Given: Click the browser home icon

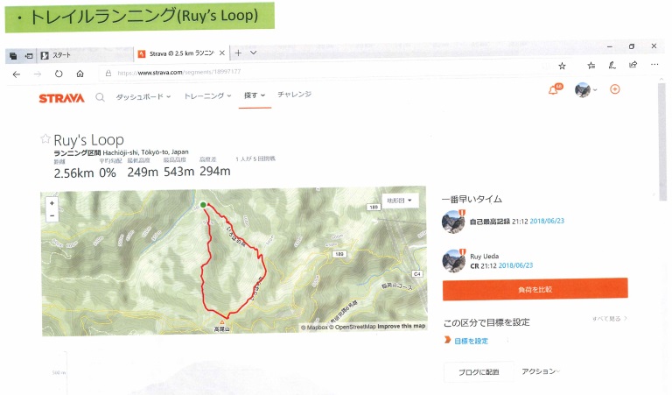Looking at the screenshot, I should tap(80, 74).
